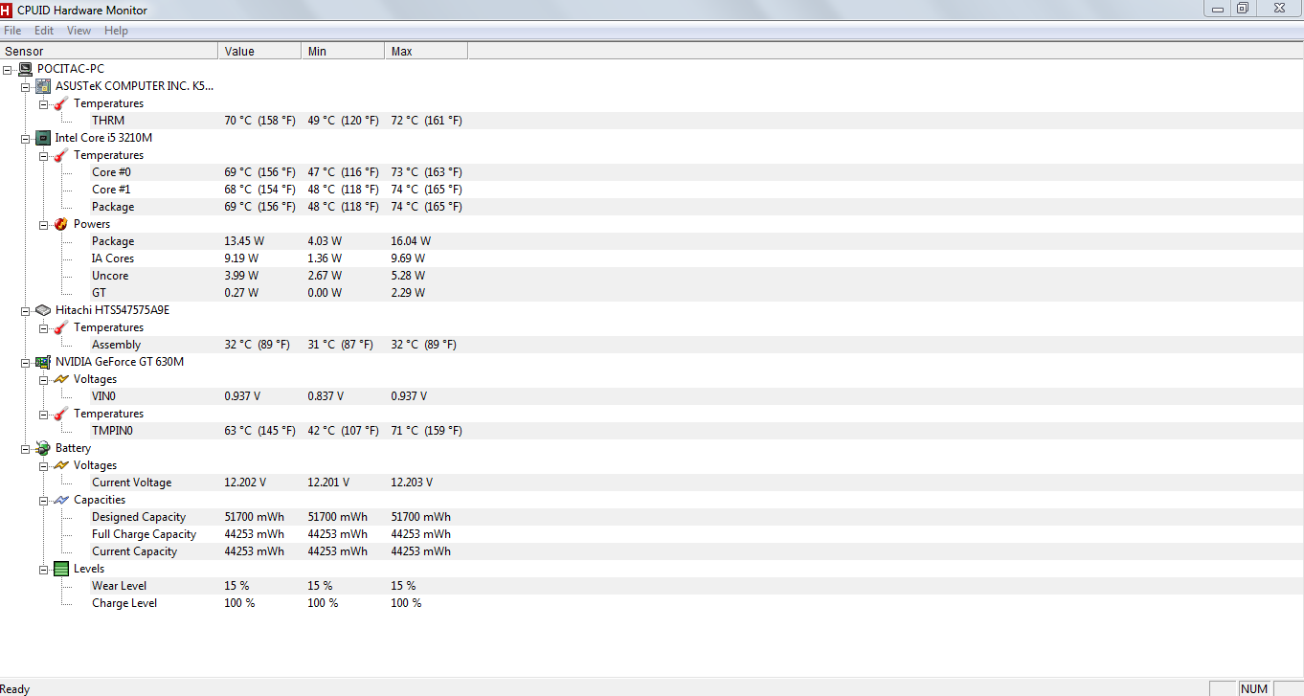Collapse the Temperatures group containing TMPIN0

click(44, 414)
